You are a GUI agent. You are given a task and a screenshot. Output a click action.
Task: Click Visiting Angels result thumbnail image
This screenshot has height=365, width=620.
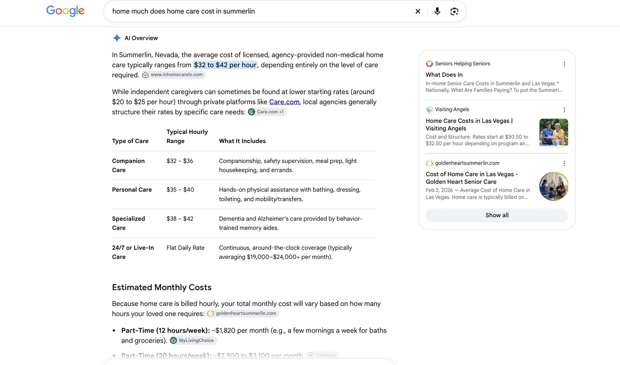[554, 132]
